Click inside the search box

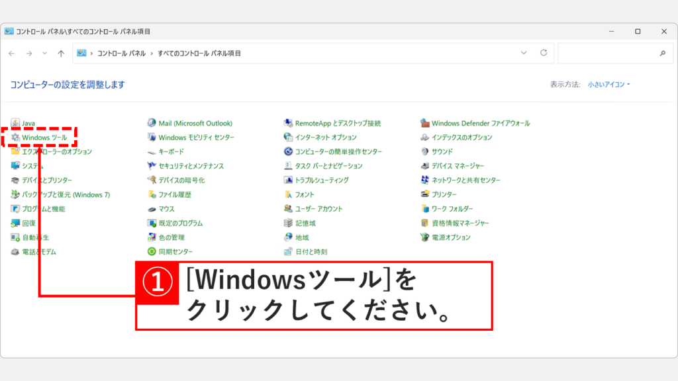(x=609, y=52)
